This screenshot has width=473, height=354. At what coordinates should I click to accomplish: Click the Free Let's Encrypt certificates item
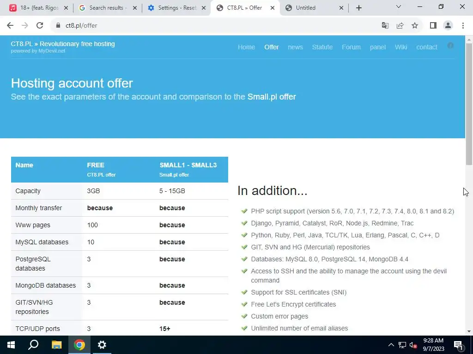click(x=293, y=304)
